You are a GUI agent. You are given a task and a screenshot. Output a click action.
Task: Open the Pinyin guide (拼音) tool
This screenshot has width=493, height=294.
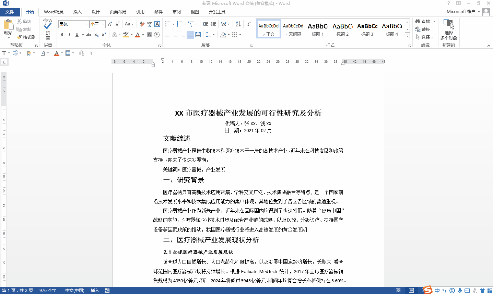pyautogui.click(x=48, y=29)
